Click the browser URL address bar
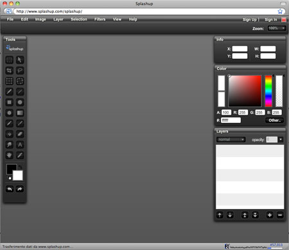 146,12
